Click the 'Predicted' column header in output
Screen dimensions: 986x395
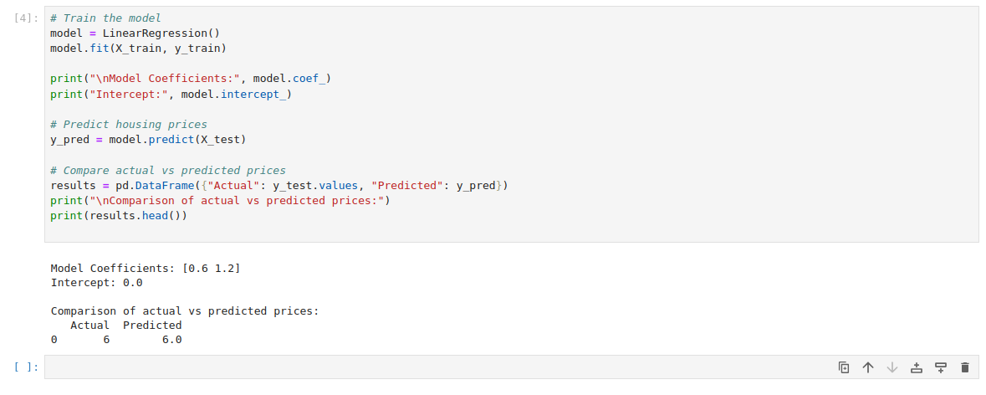(152, 325)
